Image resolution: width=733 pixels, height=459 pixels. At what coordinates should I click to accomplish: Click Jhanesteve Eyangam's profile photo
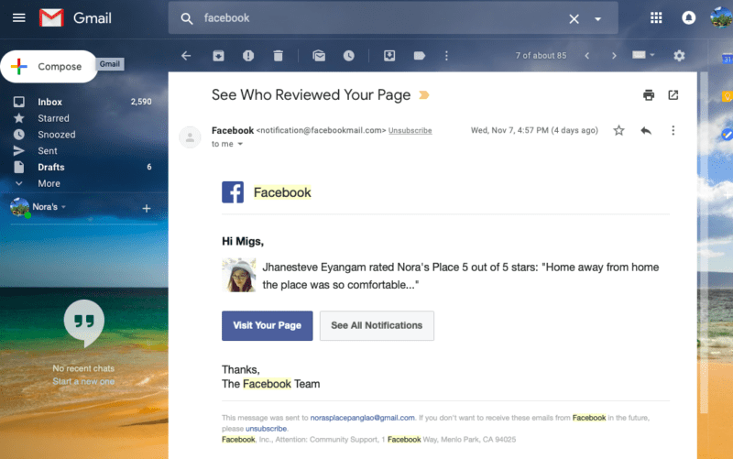239,275
